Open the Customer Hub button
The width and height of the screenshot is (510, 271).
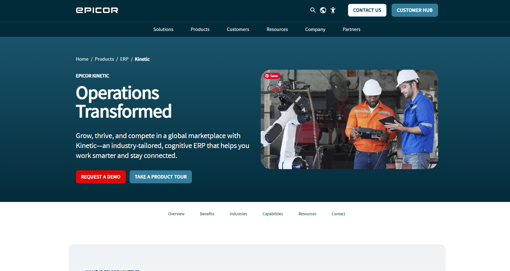click(415, 10)
